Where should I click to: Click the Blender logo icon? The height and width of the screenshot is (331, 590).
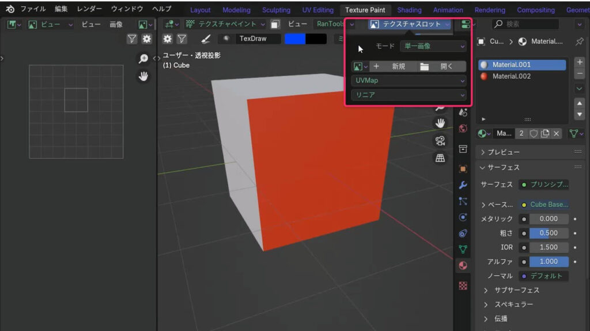click(x=10, y=9)
